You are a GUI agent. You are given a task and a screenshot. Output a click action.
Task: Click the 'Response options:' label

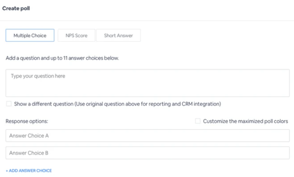[27, 121]
